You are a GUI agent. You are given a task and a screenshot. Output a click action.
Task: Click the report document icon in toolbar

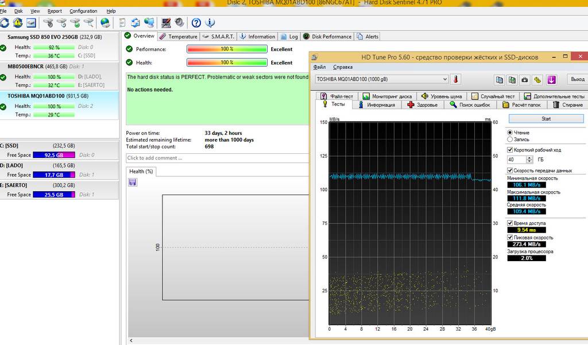[x=122, y=23]
